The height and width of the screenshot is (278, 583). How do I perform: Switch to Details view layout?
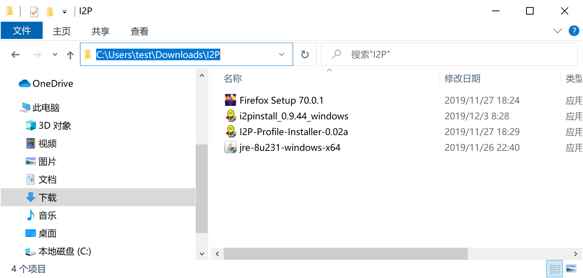click(x=555, y=269)
